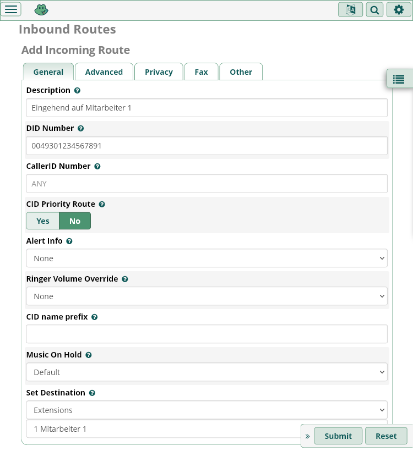Screen dimensions: 413x451
Task: Set CID Priority Route to Yes
Action: (43, 221)
